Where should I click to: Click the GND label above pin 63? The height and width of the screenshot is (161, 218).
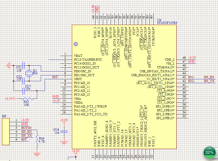[x=97, y=10]
